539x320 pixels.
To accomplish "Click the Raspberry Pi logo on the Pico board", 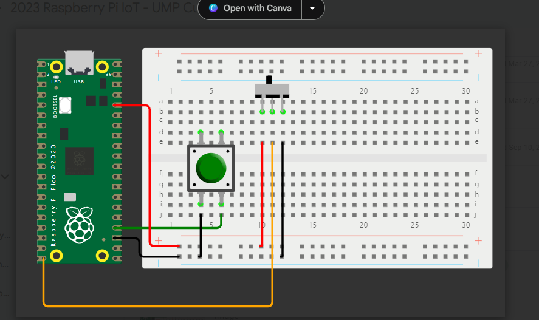I will pyautogui.click(x=80, y=225).
